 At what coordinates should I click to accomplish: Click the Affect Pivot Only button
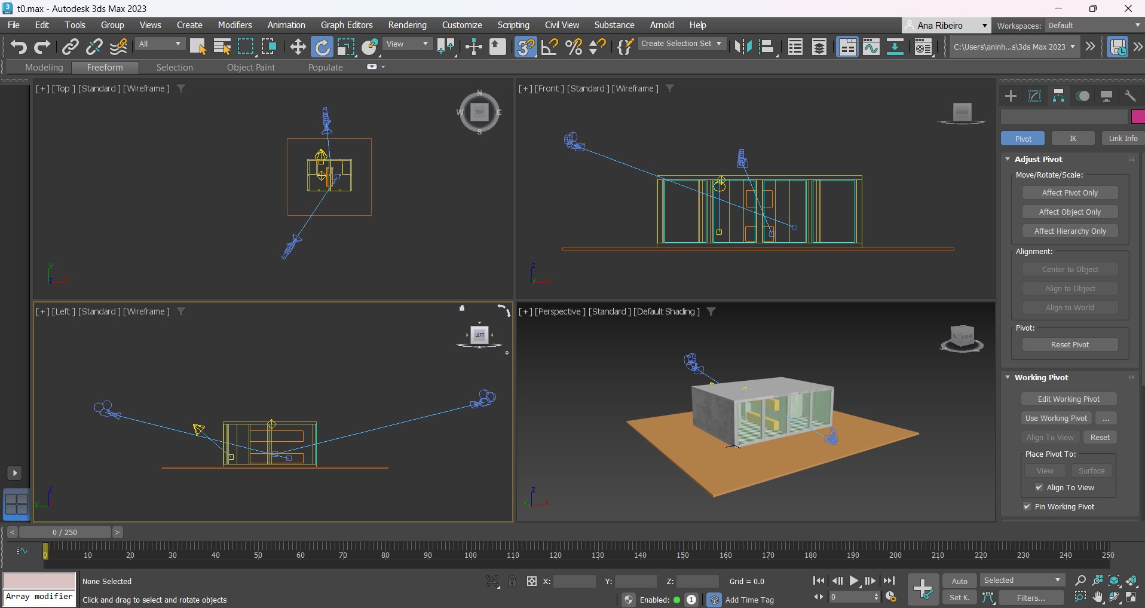coord(1070,193)
